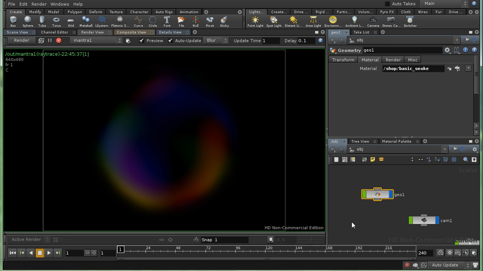Click the Area Light shelf icon
The image size is (483, 271).
click(x=313, y=21)
